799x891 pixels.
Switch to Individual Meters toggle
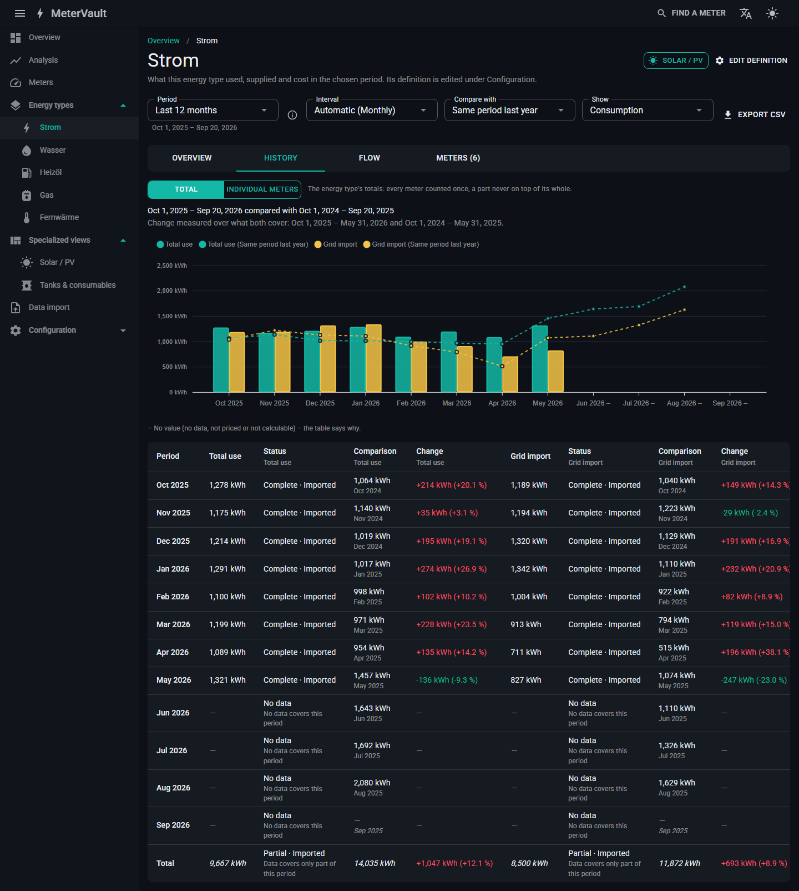tap(262, 189)
